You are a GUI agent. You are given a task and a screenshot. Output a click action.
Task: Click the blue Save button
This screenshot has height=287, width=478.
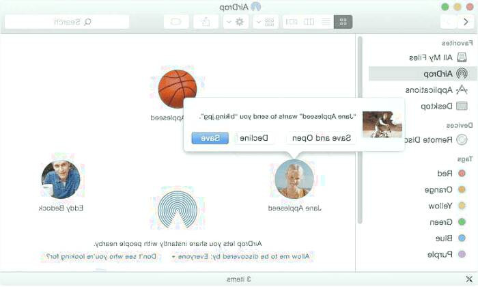coord(210,138)
